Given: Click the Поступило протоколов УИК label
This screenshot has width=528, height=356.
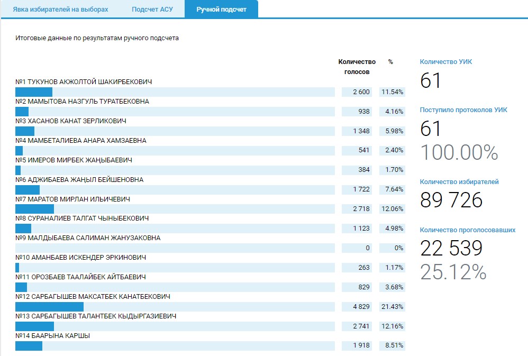Looking at the screenshot, I should (x=463, y=110).
